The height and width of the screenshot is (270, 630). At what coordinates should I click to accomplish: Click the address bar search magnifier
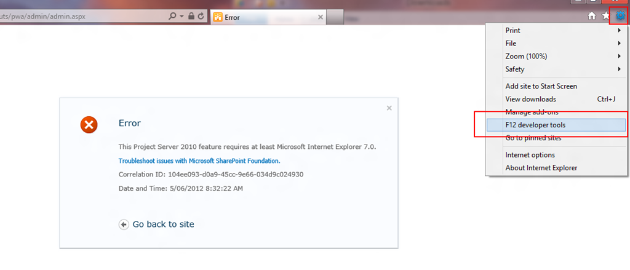click(x=173, y=17)
